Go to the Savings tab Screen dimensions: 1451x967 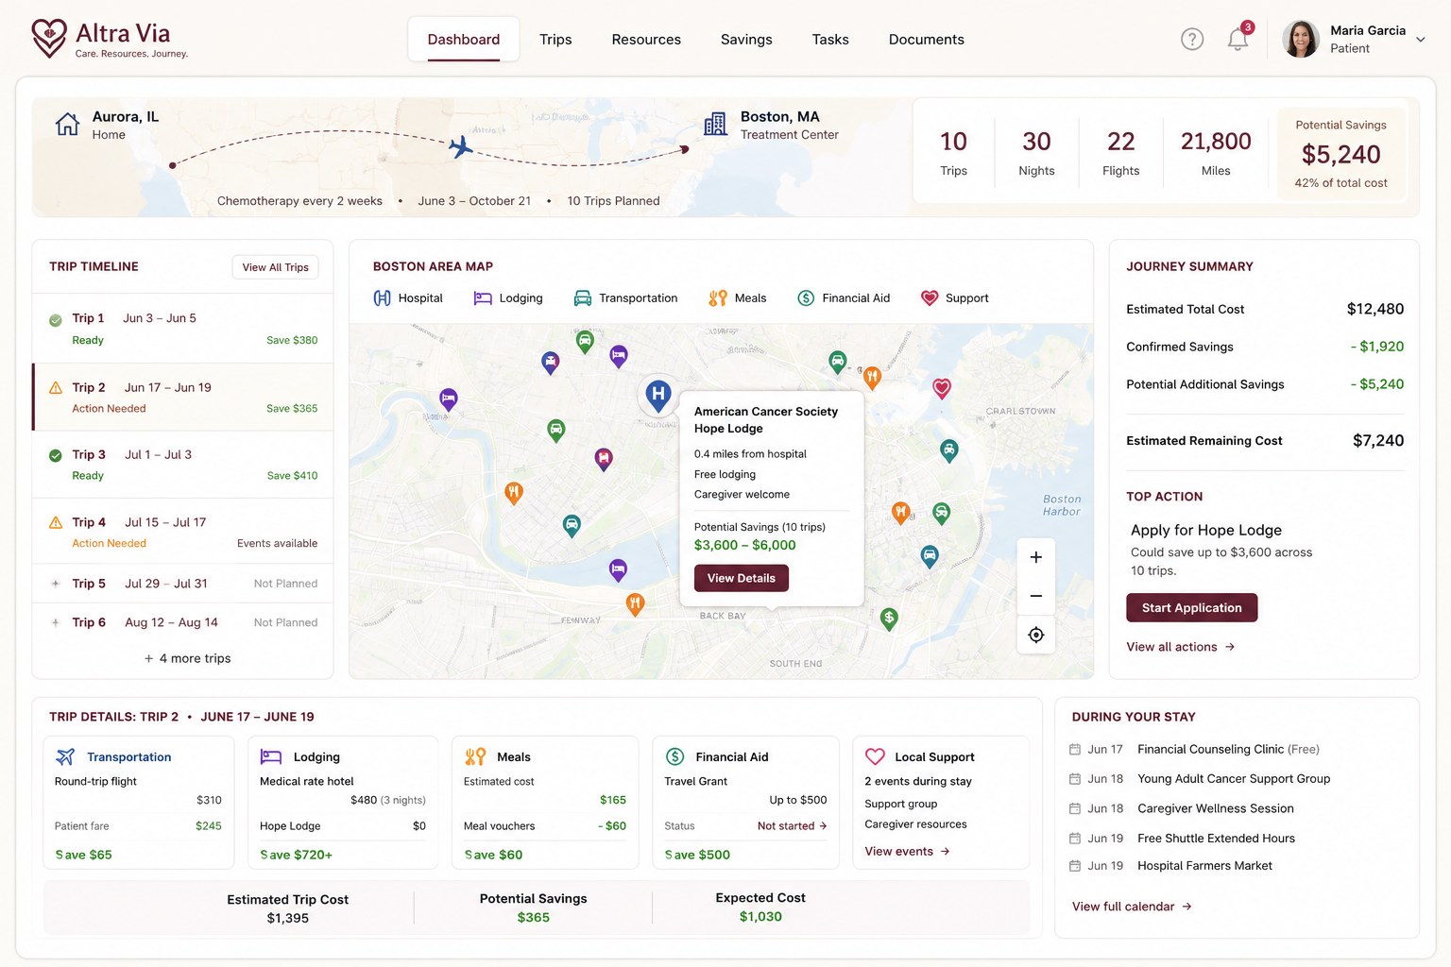point(746,40)
